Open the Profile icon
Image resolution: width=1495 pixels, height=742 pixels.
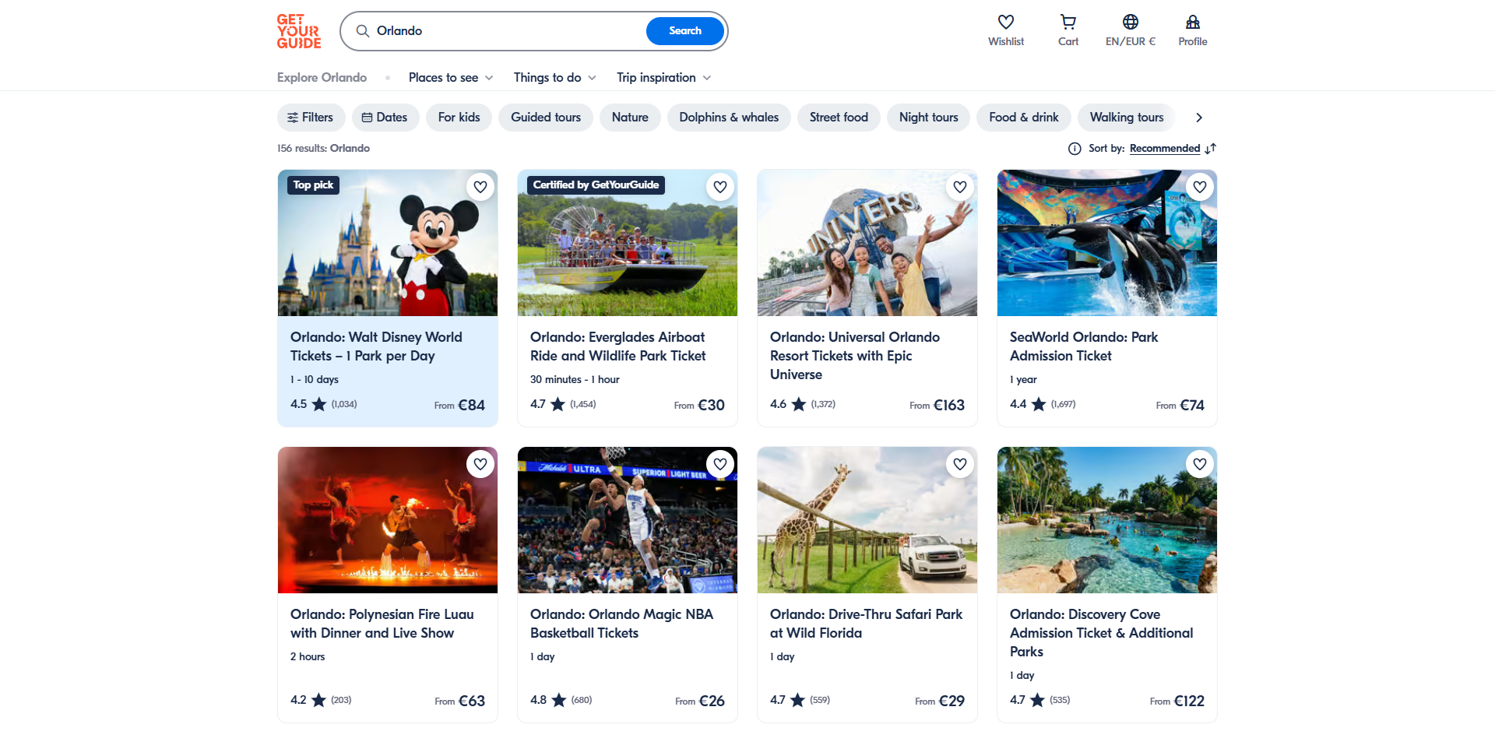[x=1193, y=22]
